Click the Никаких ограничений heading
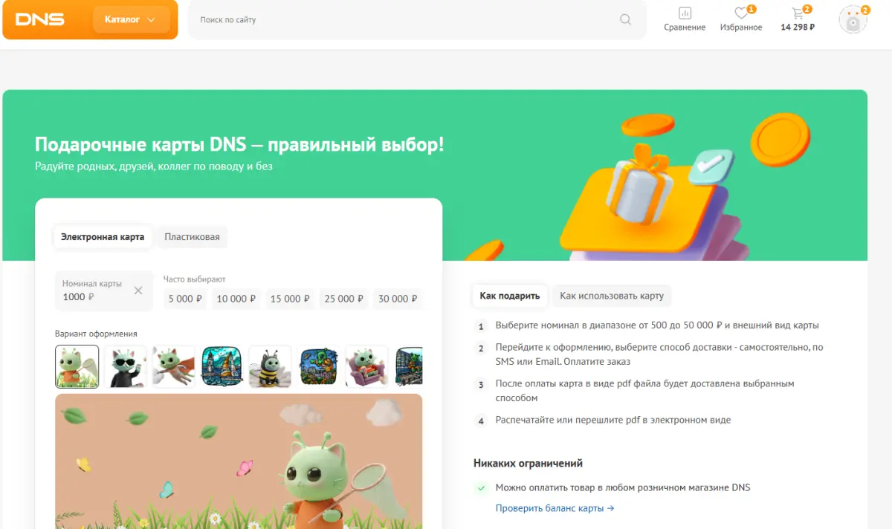 (528, 463)
